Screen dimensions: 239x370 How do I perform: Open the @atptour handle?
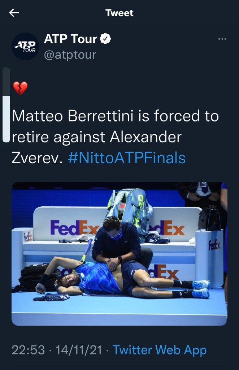point(70,55)
